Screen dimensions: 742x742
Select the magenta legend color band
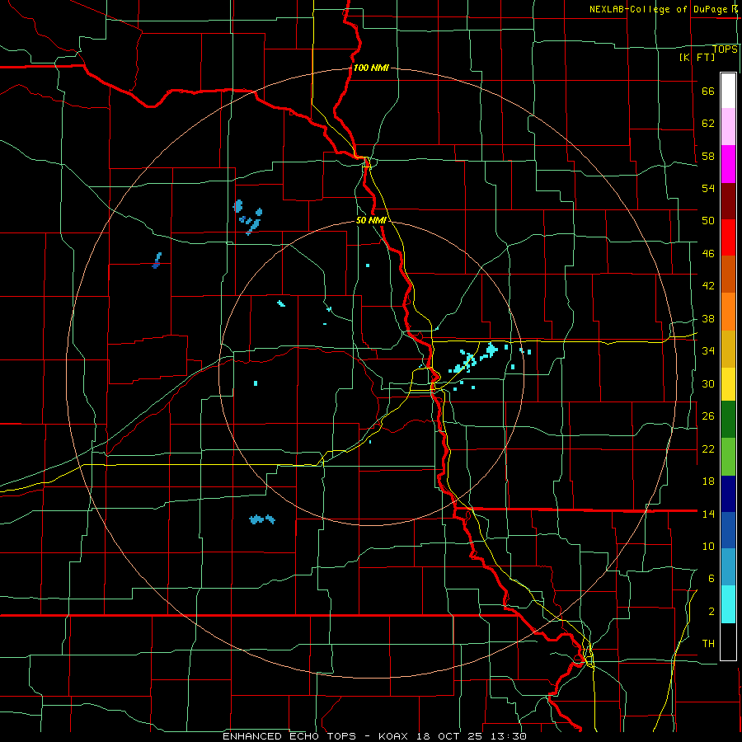click(x=728, y=164)
